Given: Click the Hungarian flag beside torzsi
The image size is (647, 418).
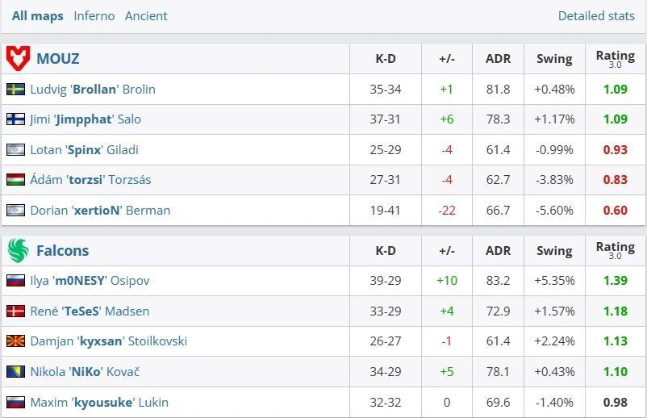Looking at the screenshot, I should [x=15, y=180].
